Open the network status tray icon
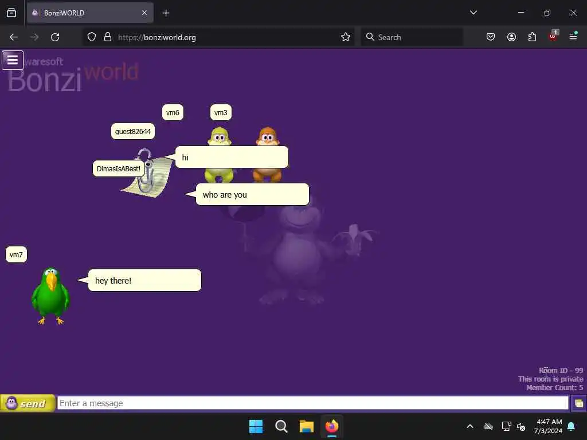This screenshot has height=440, width=587. pyautogui.click(x=506, y=426)
